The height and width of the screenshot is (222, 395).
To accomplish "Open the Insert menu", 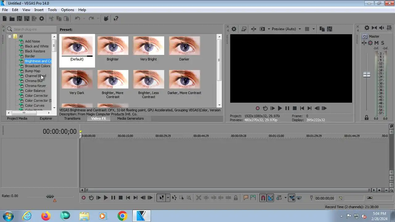I will (x=39, y=10).
